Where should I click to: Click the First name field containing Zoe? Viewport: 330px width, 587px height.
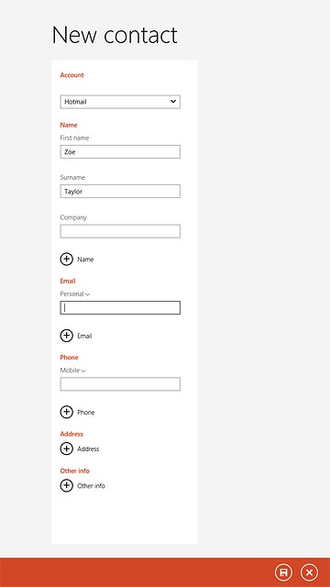tap(120, 152)
